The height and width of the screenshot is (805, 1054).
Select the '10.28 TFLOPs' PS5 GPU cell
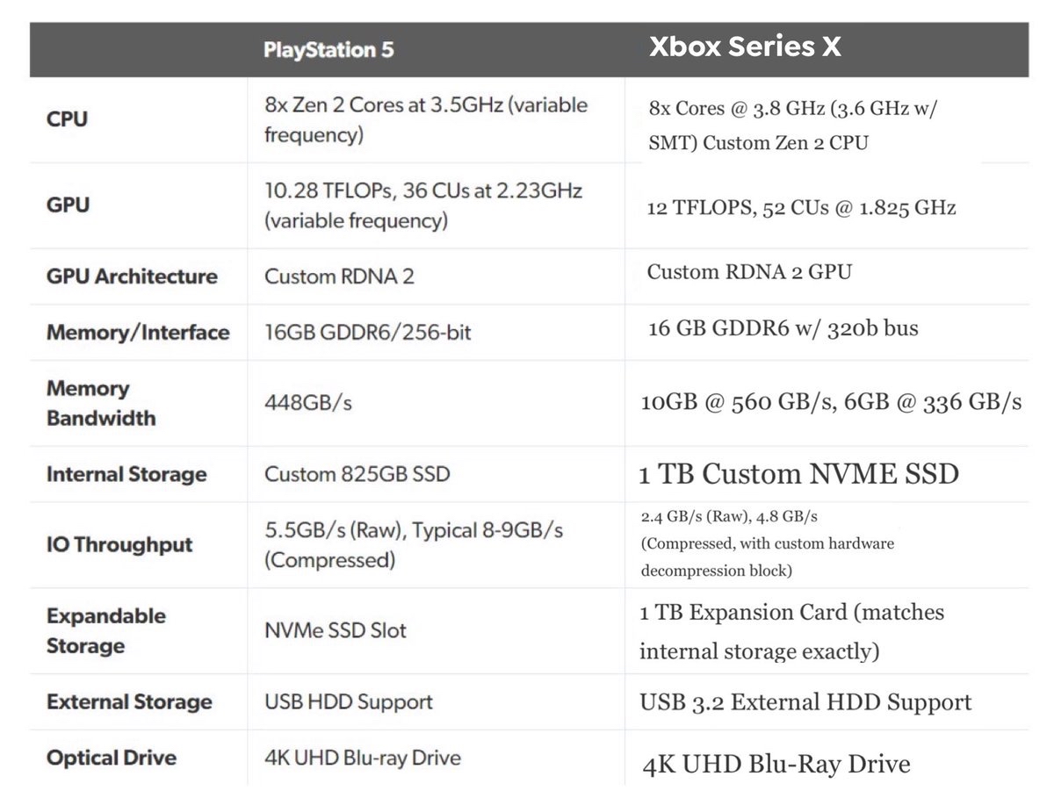click(423, 205)
